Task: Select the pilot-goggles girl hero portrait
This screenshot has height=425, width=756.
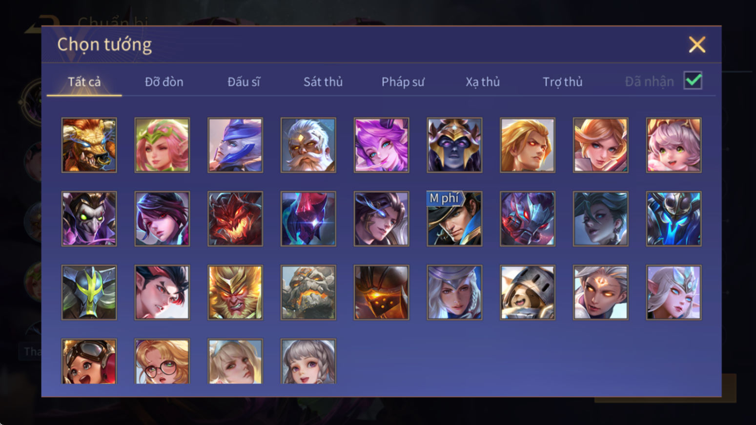Action: [89, 361]
